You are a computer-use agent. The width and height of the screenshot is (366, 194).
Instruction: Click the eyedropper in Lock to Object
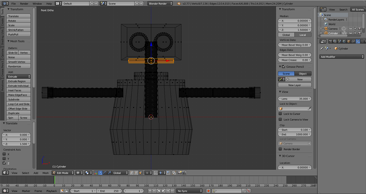pyautogui.click(x=309, y=109)
